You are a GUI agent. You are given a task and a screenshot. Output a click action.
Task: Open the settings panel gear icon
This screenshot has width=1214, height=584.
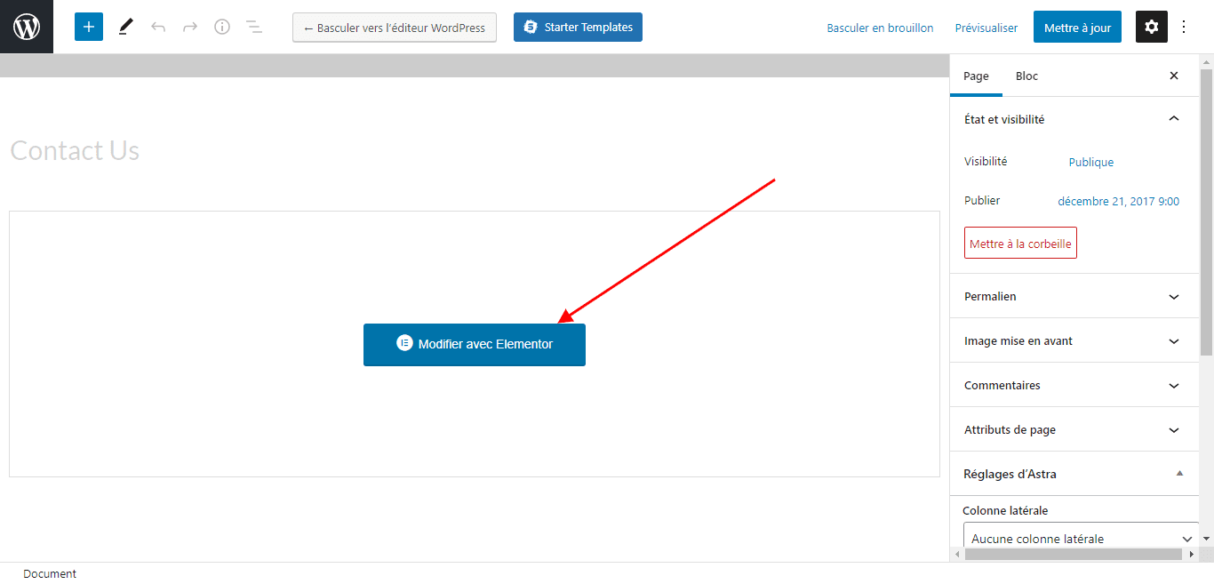coord(1151,27)
